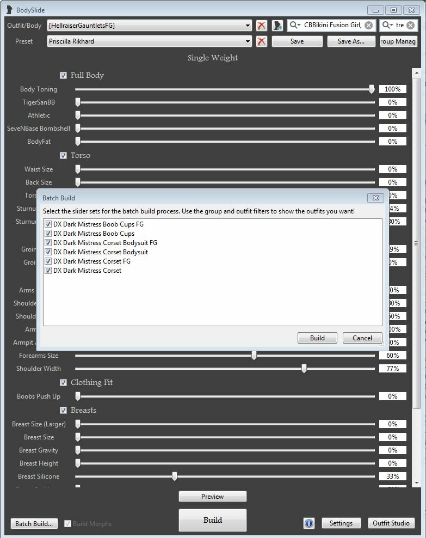Clear the CBBikini Fusion Girl group filter
426x538 pixels.
(x=368, y=25)
